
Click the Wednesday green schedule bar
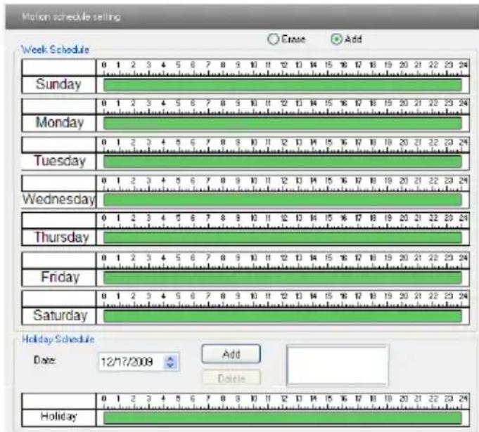coord(283,199)
